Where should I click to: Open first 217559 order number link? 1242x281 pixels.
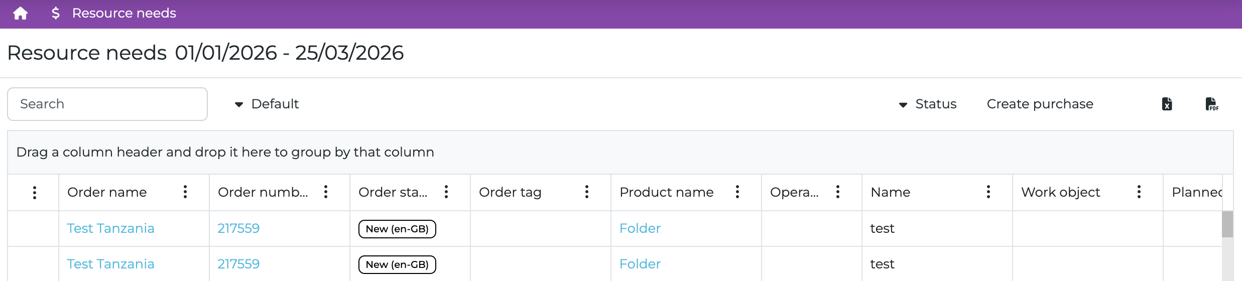[x=238, y=228]
